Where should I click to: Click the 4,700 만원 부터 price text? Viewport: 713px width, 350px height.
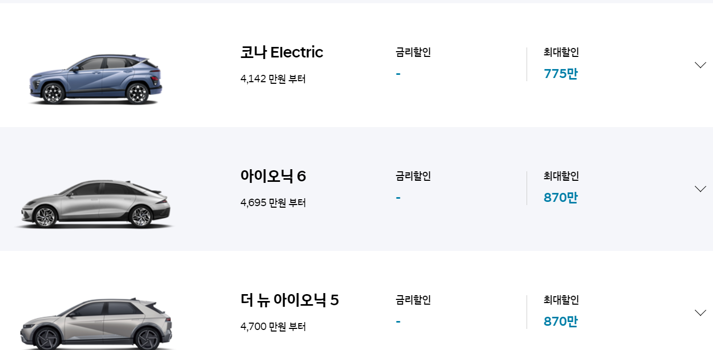[273, 326]
